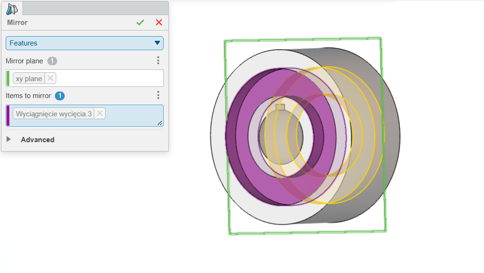The image size is (484, 273).
Task: Expand the Advanced section
Action: [x=8, y=139]
